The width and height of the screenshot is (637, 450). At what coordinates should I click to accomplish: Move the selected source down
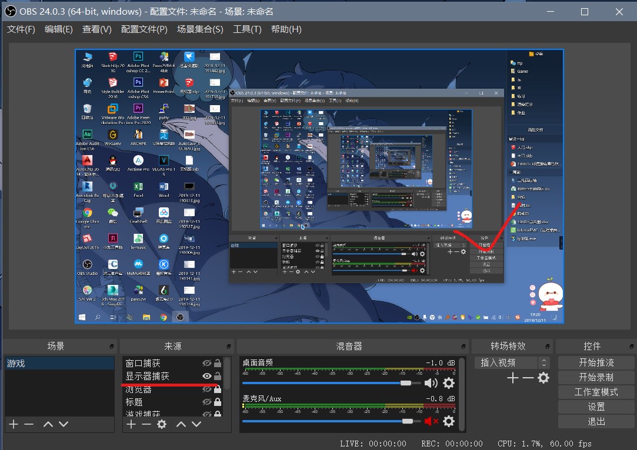[196, 424]
